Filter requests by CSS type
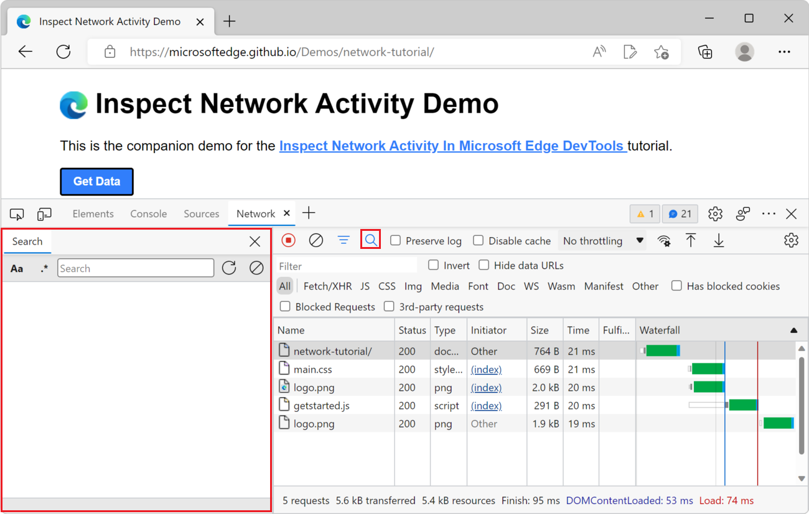Viewport: 809px width, 514px height. click(x=387, y=286)
